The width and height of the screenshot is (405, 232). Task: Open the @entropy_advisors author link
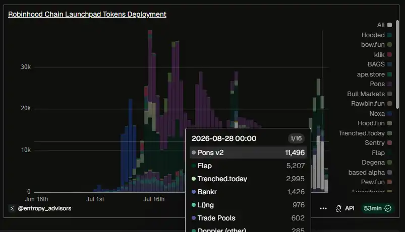point(44,208)
